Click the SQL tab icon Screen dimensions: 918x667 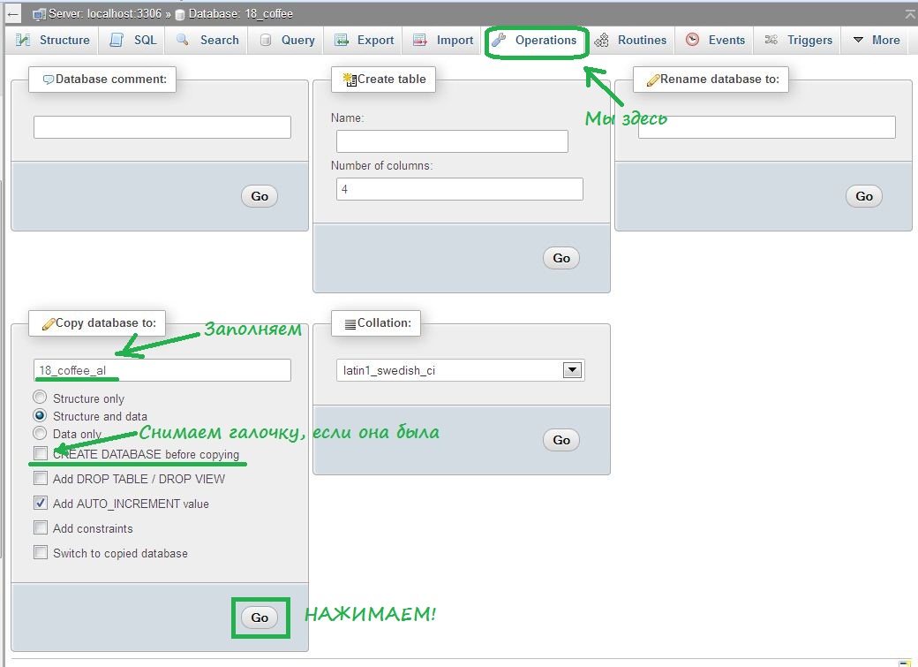click(117, 40)
